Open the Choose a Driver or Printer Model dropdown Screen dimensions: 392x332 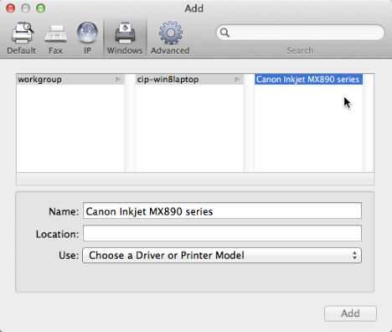[x=222, y=255]
